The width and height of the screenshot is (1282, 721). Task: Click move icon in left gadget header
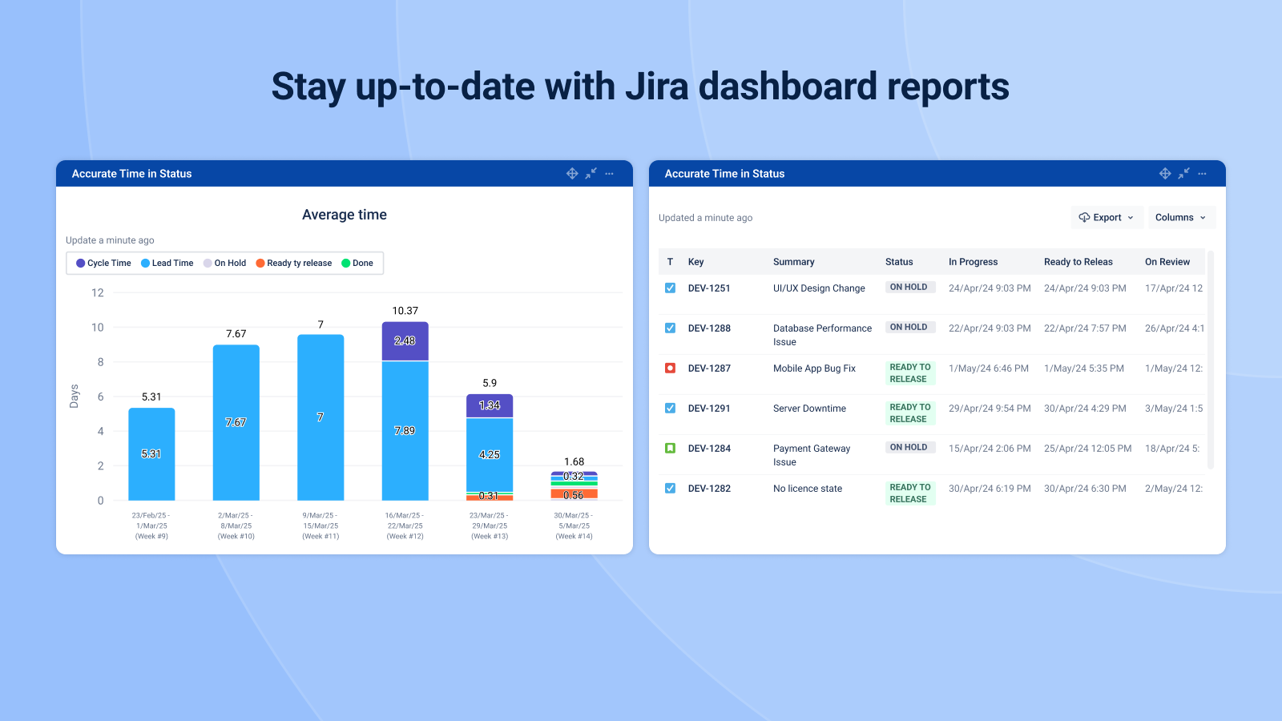pos(572,174)
